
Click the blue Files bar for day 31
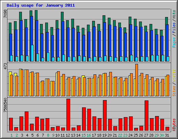(167, 40)
